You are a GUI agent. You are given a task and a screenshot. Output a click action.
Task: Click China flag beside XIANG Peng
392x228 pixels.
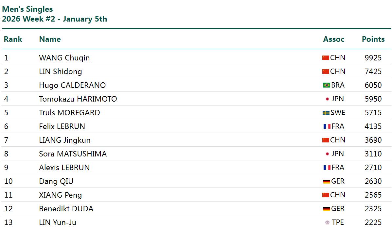tap(325, 195)
